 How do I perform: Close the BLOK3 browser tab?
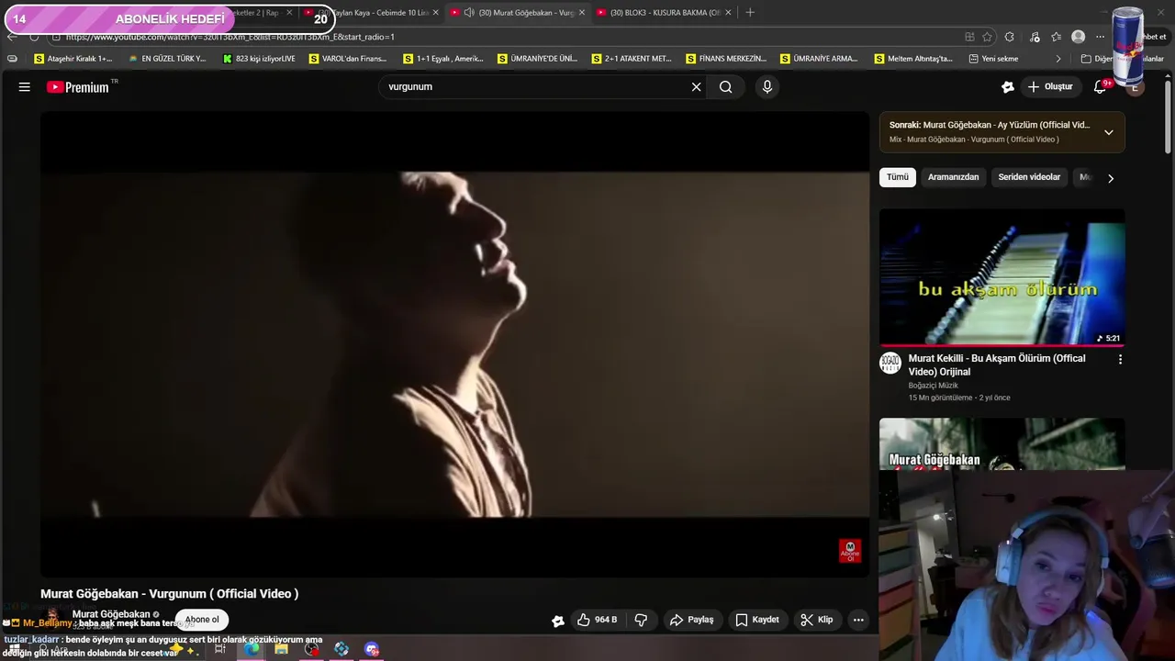(728, 13)
